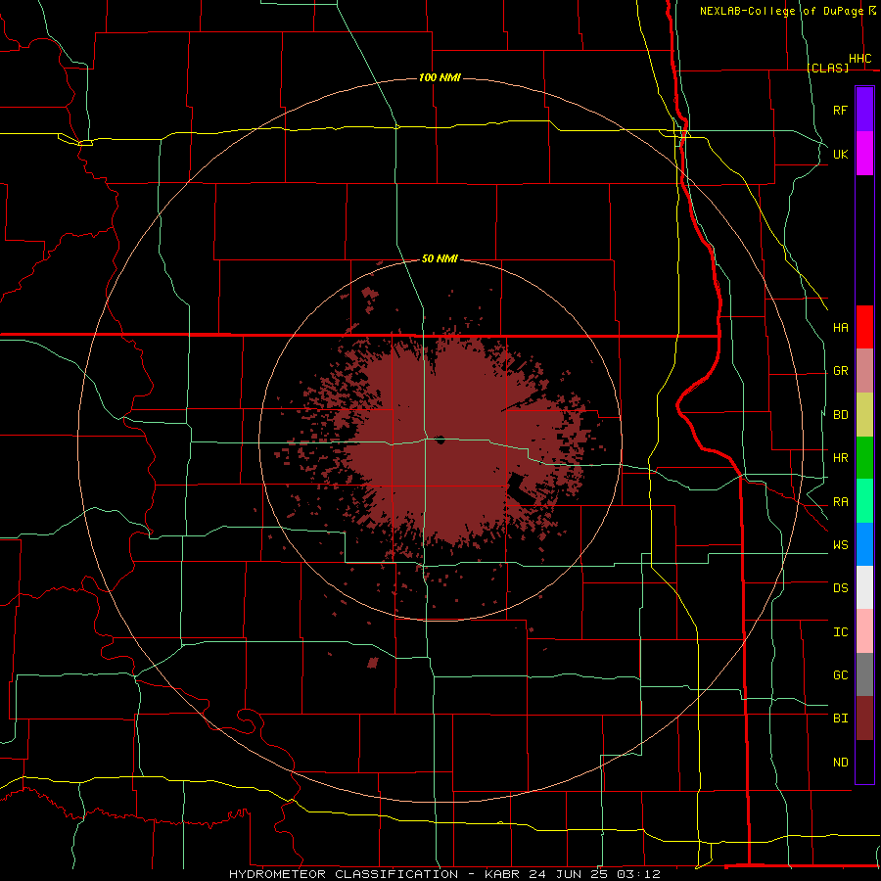Click the 'HYDROMETEOR CLASSIFICATION' title text
881x881 pixels.
pos(344,874)
